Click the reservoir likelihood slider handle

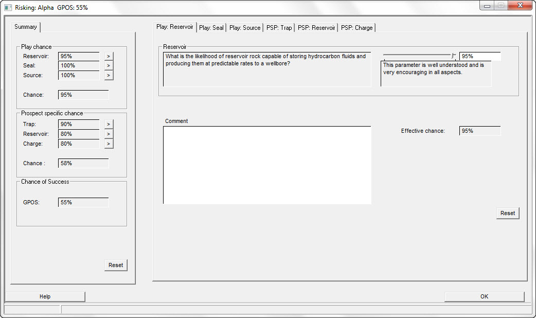(x=453, y=56)
